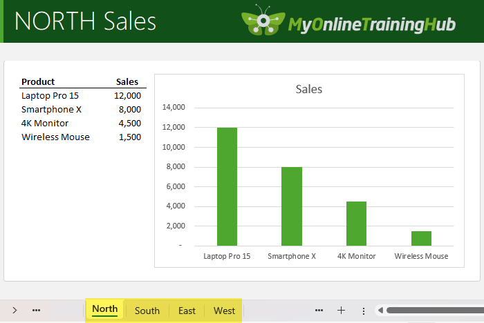The height and width of the screenshot is (323, 484).
Task: Select the Wireless Mouse table cell
Action: coord(55,137)
